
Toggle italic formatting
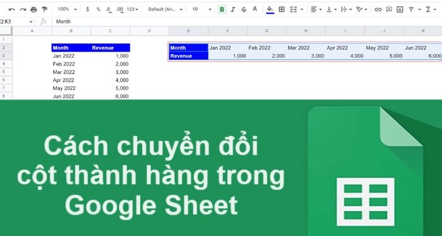(233, 9)
